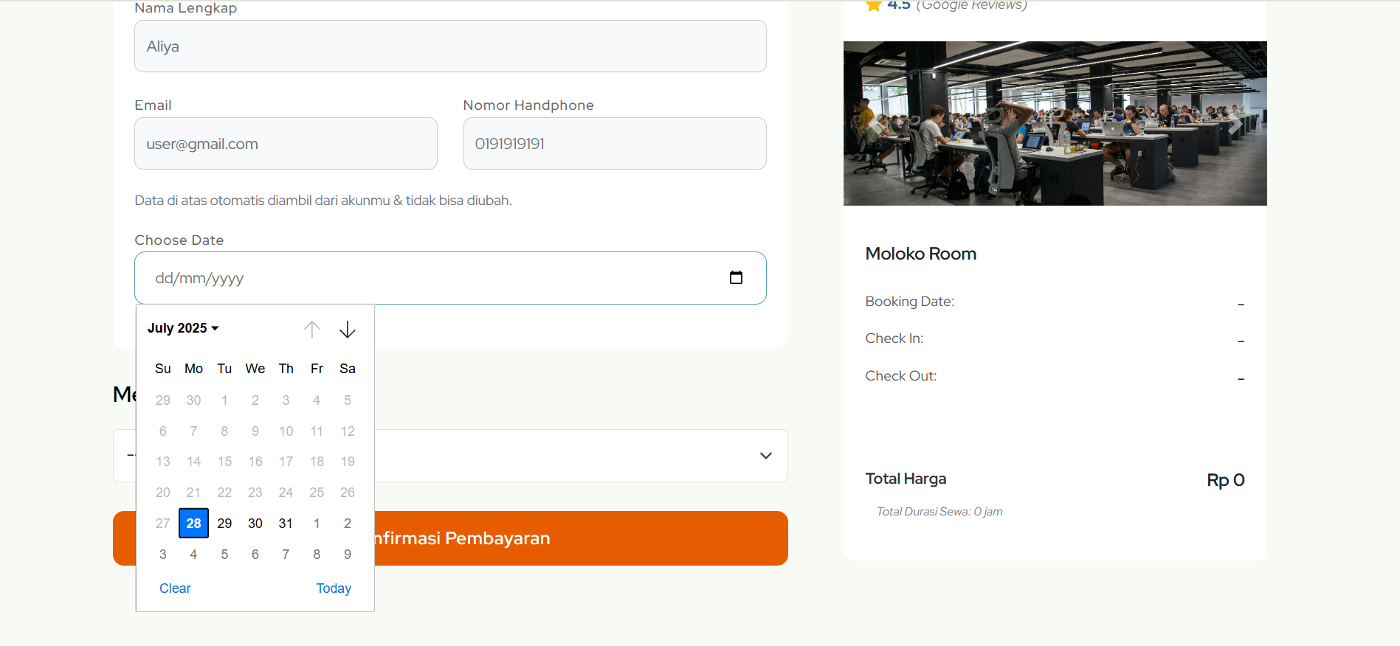Click the Google Reviews text

click(971, 5)
